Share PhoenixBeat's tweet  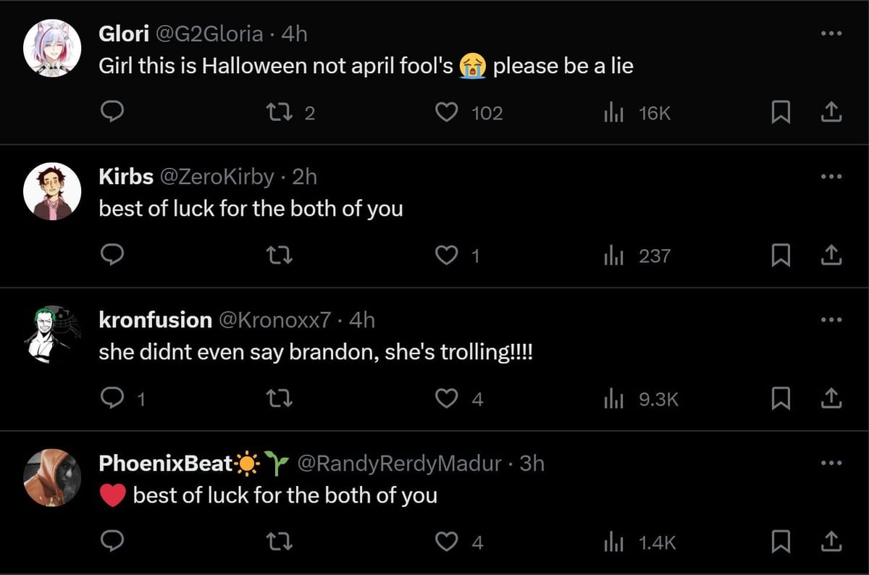point(831,542)
